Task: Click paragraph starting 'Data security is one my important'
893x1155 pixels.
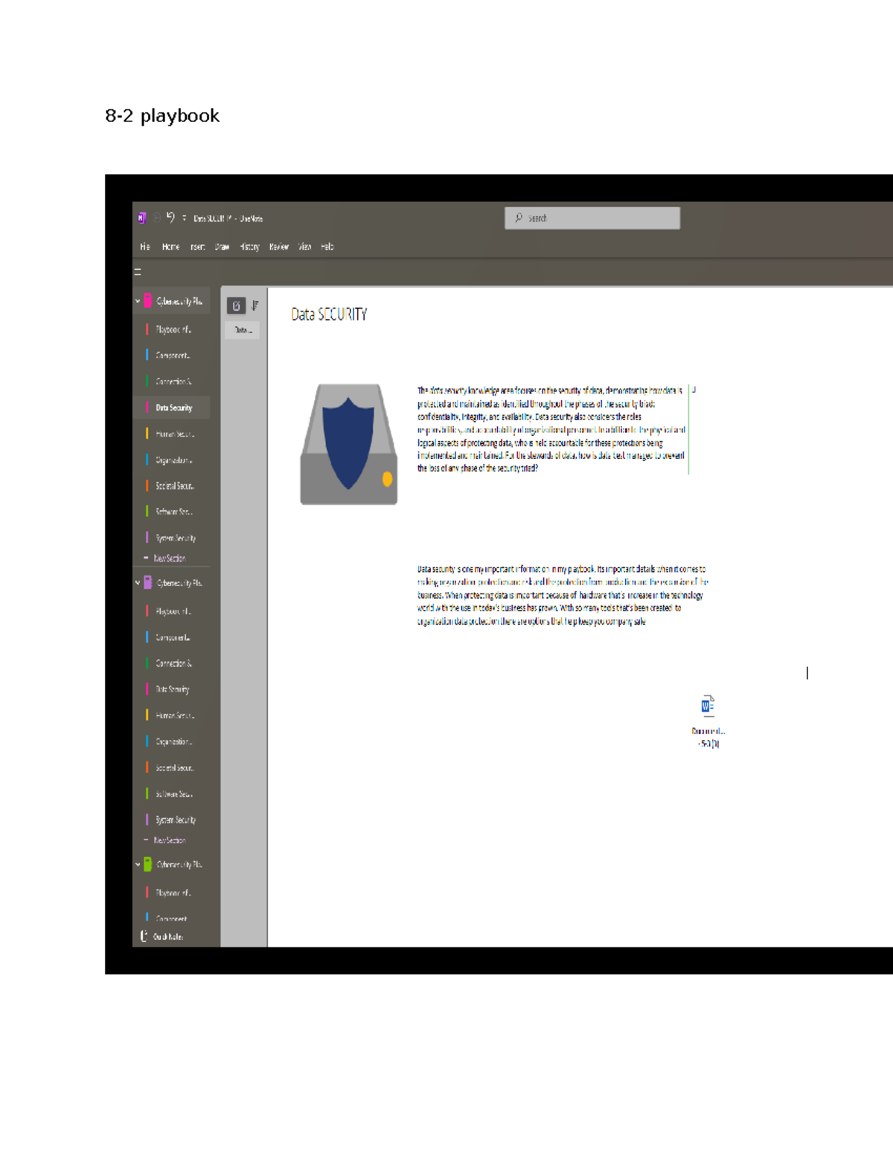Action: (x=563, y=595)
